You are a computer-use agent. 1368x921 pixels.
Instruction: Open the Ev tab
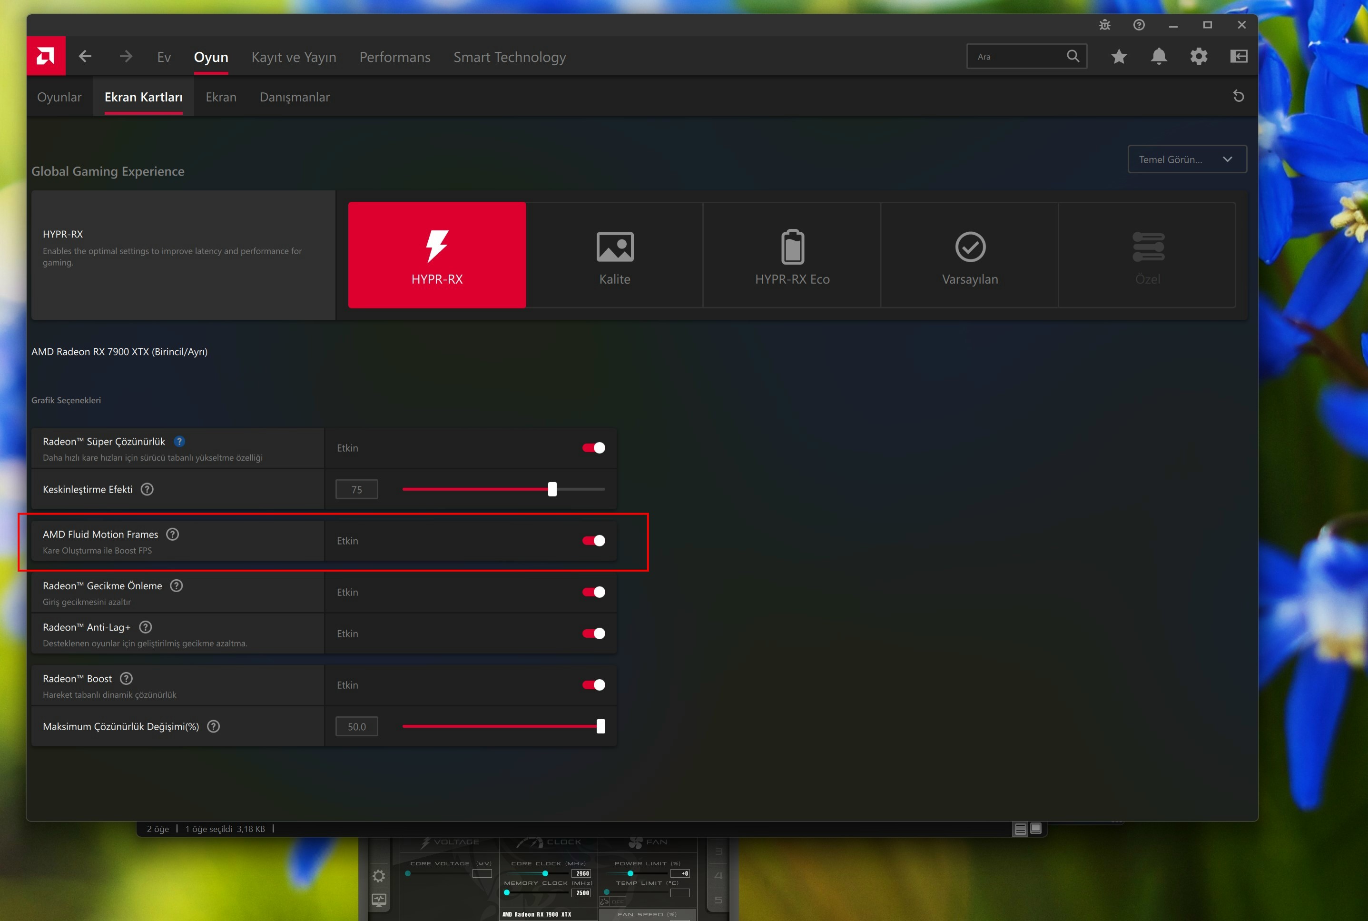(x=164, y=57)
